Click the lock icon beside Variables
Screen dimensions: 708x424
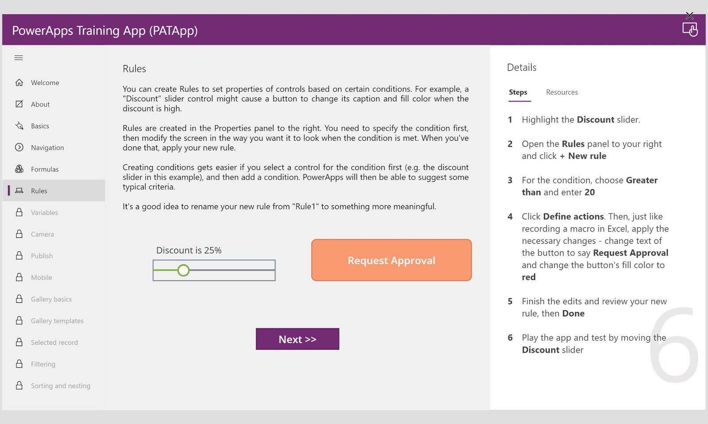[19, 212]
